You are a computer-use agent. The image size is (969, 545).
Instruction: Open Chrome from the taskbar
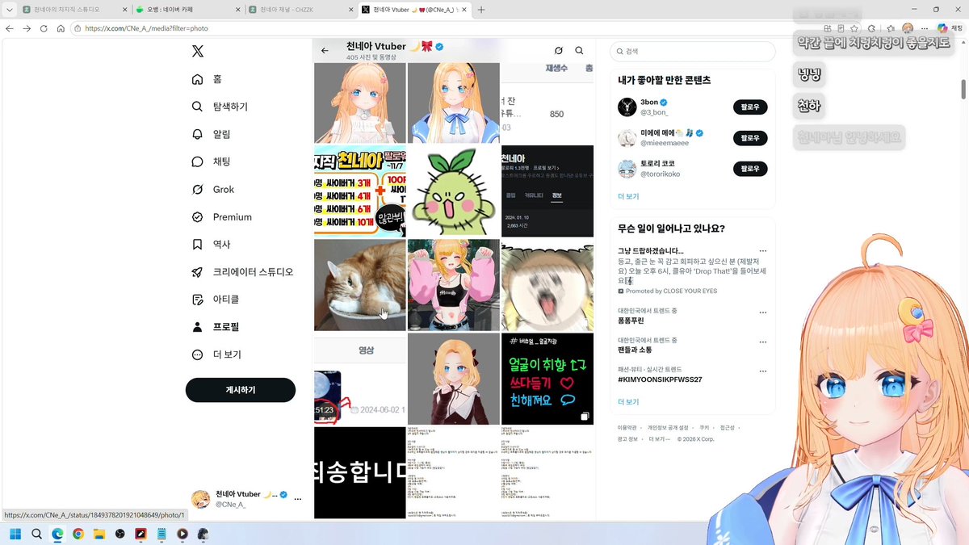78,534
